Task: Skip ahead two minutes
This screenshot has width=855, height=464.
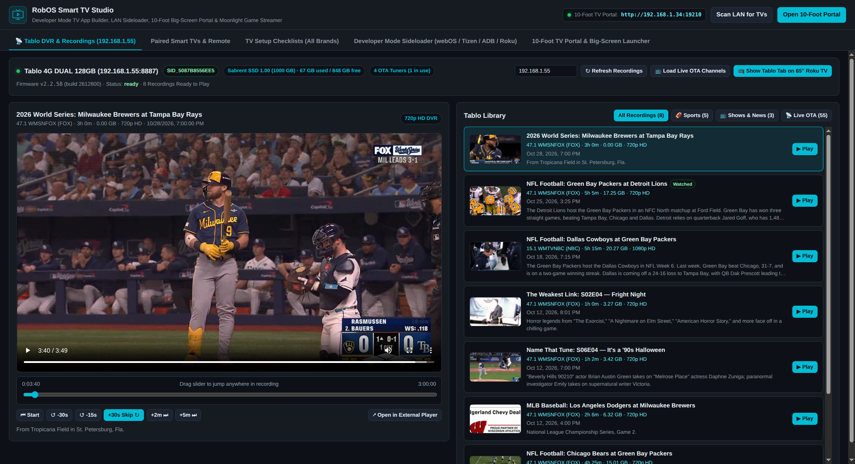Action: [x=160, y=415]
